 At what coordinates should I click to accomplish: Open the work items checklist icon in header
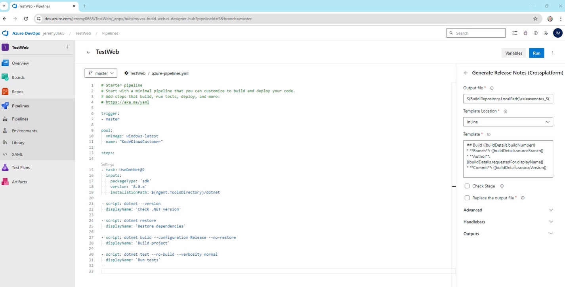(x=515, y=33)
